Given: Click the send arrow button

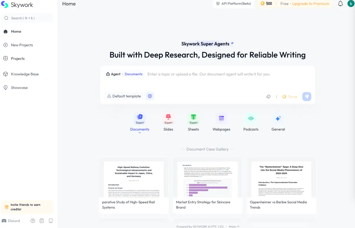Looking at the screenshot, I should 306,96.
